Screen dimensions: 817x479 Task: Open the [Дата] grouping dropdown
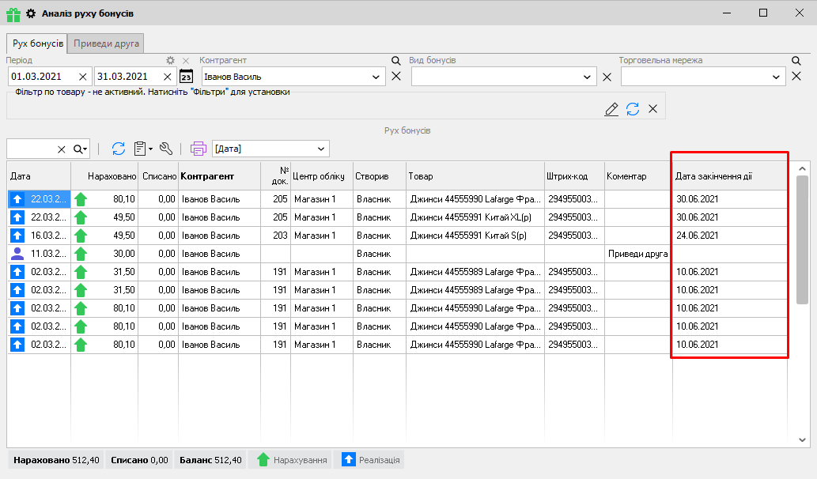(x=321, y=149)
